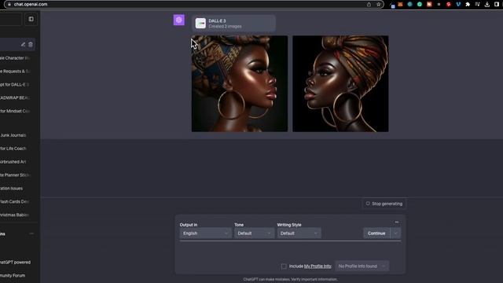The image size is (503, 283).
Task: Open the browser side panel icon
Action: coord(497,5)
